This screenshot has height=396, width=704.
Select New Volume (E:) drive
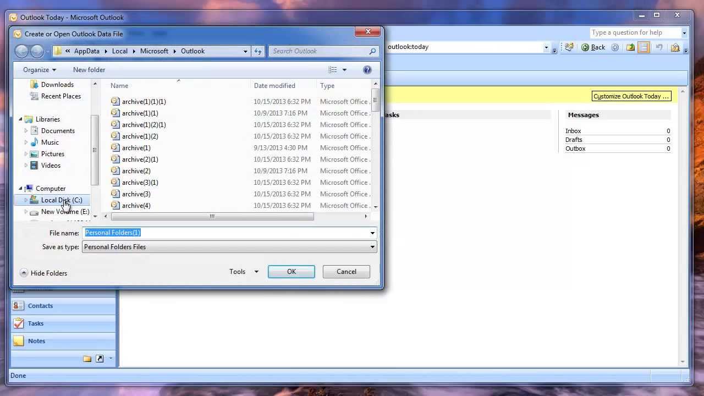[65, 212]
